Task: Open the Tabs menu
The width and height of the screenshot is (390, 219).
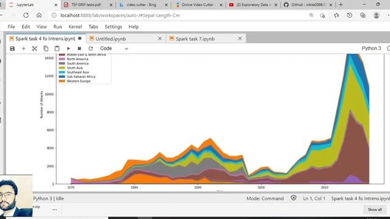Action: [93, 27]
